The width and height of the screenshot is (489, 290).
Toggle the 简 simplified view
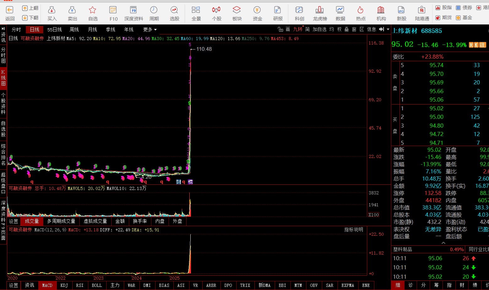point(307,29)
